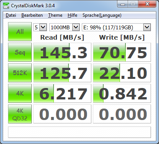Start the 4K QD32 benchmark
Screen dimensions: 159x144
[x=20, y=114]
